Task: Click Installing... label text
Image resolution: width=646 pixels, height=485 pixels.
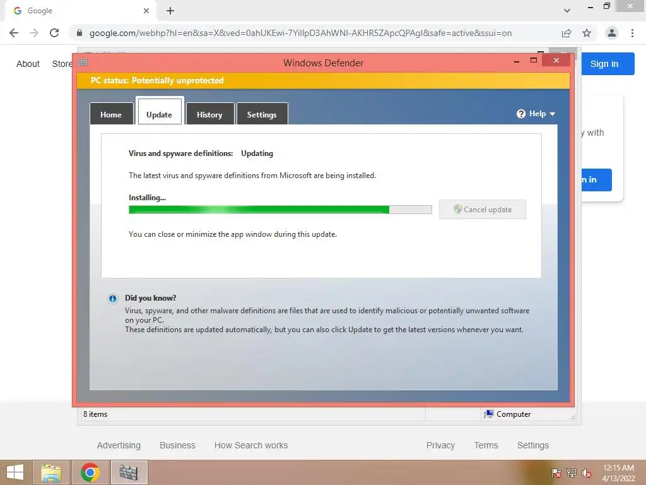Action: pos(147,198)
